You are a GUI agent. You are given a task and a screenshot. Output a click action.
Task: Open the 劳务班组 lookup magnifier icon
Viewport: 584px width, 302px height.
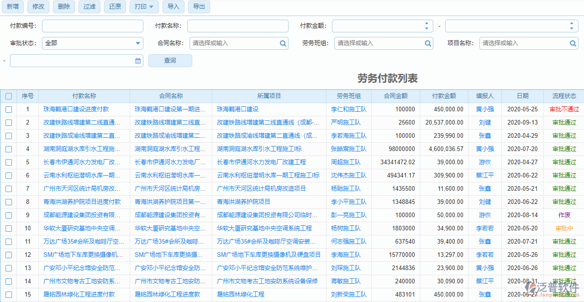[x=427, y=43]
